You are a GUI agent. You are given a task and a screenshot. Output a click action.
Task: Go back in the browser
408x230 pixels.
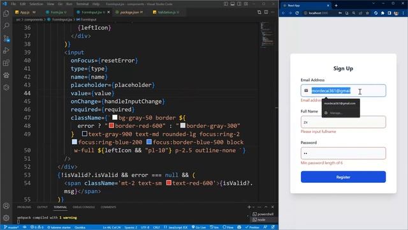(283, 13)
